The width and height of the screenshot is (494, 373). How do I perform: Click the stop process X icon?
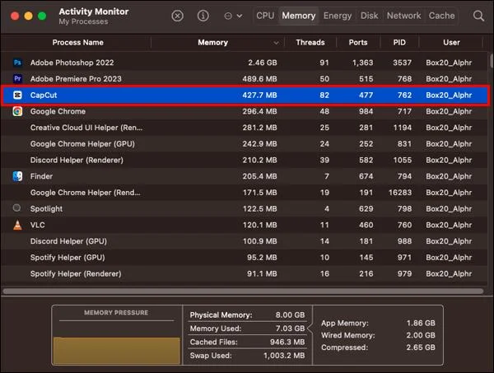point(177,16)
